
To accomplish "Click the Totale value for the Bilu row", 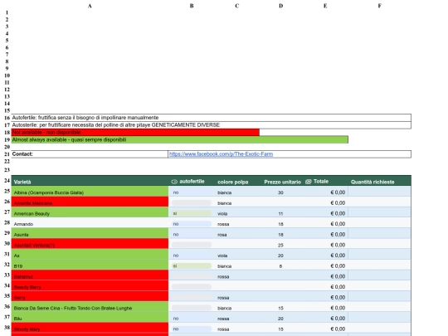I will coord(338,319).
